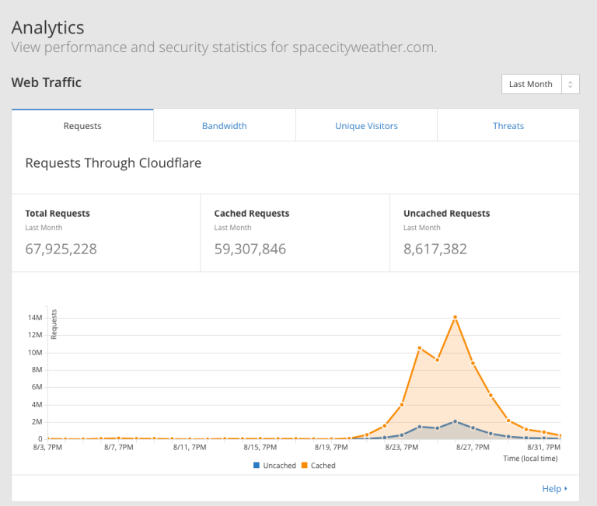Screen dimensions: 597x506
Task: Select the Requests tab
Action: point(82,126)
